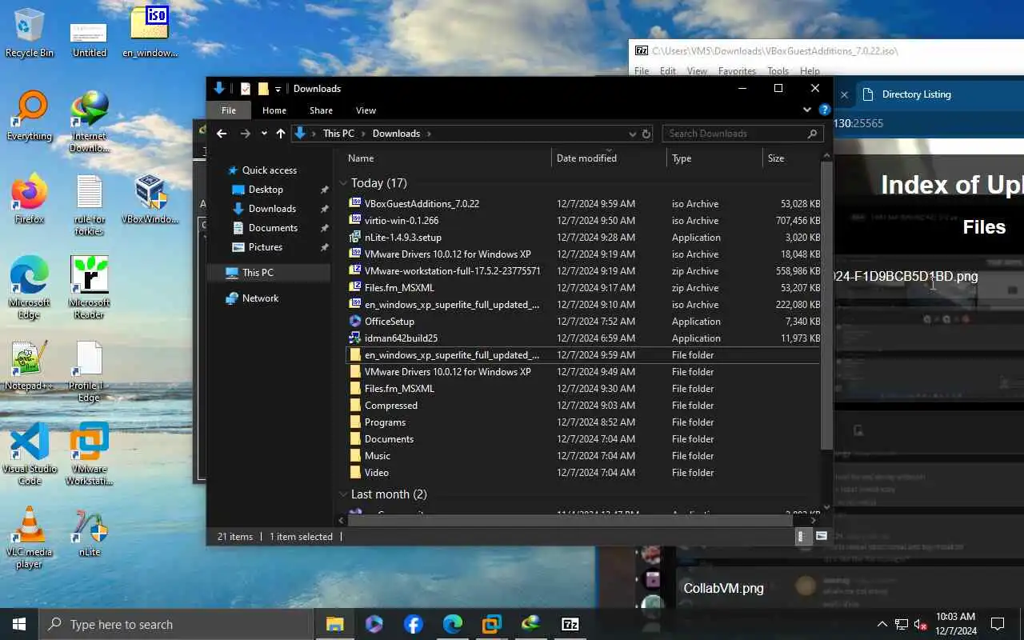1024x640 pixels.
Task: Open the Home ribbon tab
Action: pos(274,110)
